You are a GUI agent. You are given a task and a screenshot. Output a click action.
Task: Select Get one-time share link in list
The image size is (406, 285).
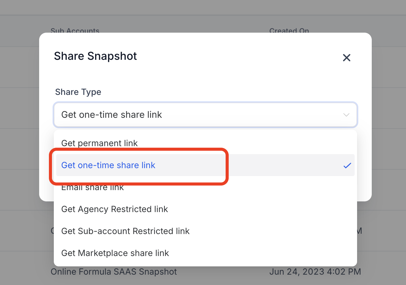[108, 165]
